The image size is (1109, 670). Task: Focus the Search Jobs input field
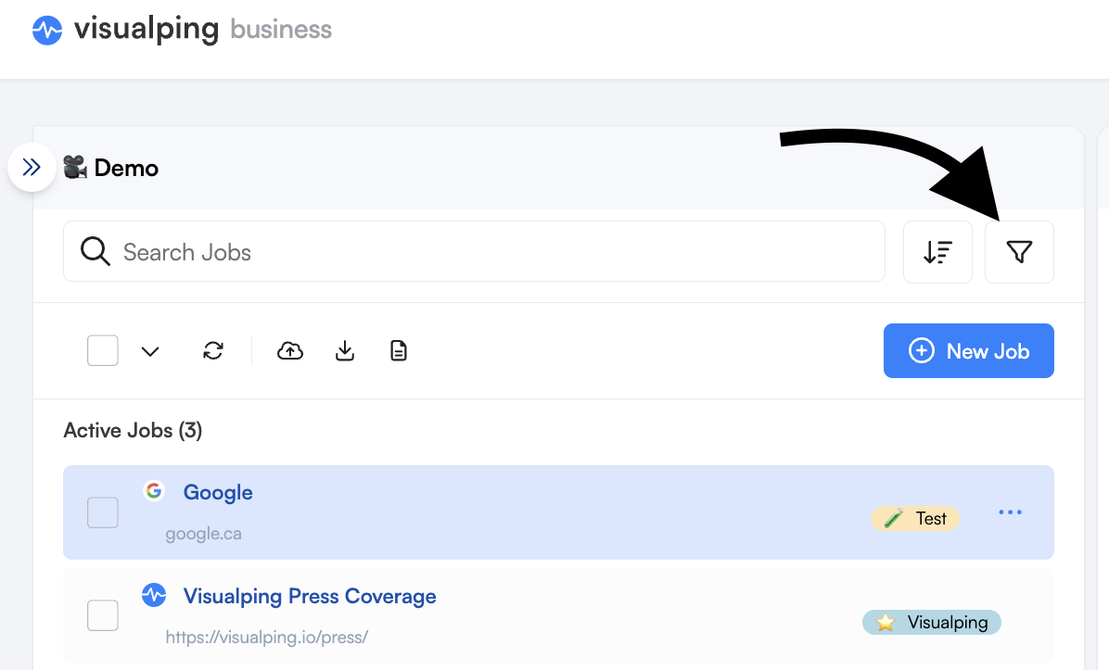click(x=474, y=252)
